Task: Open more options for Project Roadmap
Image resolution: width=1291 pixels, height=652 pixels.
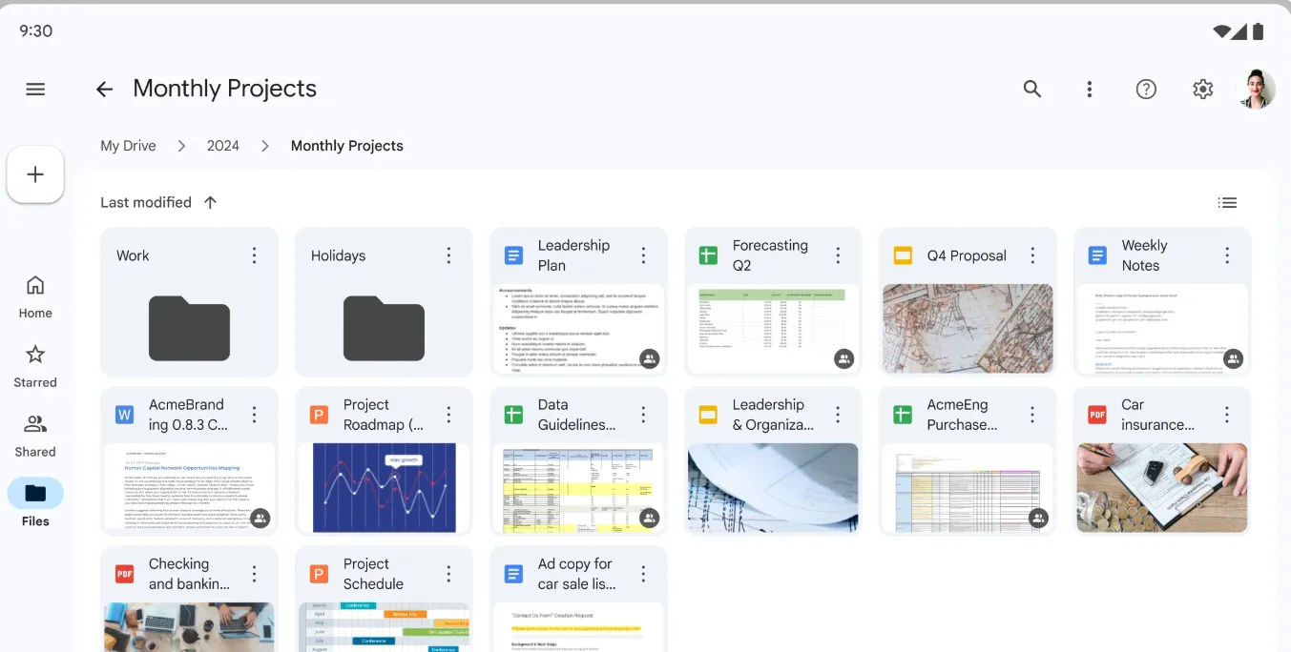Action: (x=448, y=415)
